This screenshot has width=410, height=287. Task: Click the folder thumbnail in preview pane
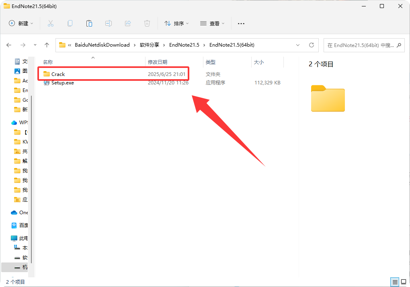click(328, 98)
